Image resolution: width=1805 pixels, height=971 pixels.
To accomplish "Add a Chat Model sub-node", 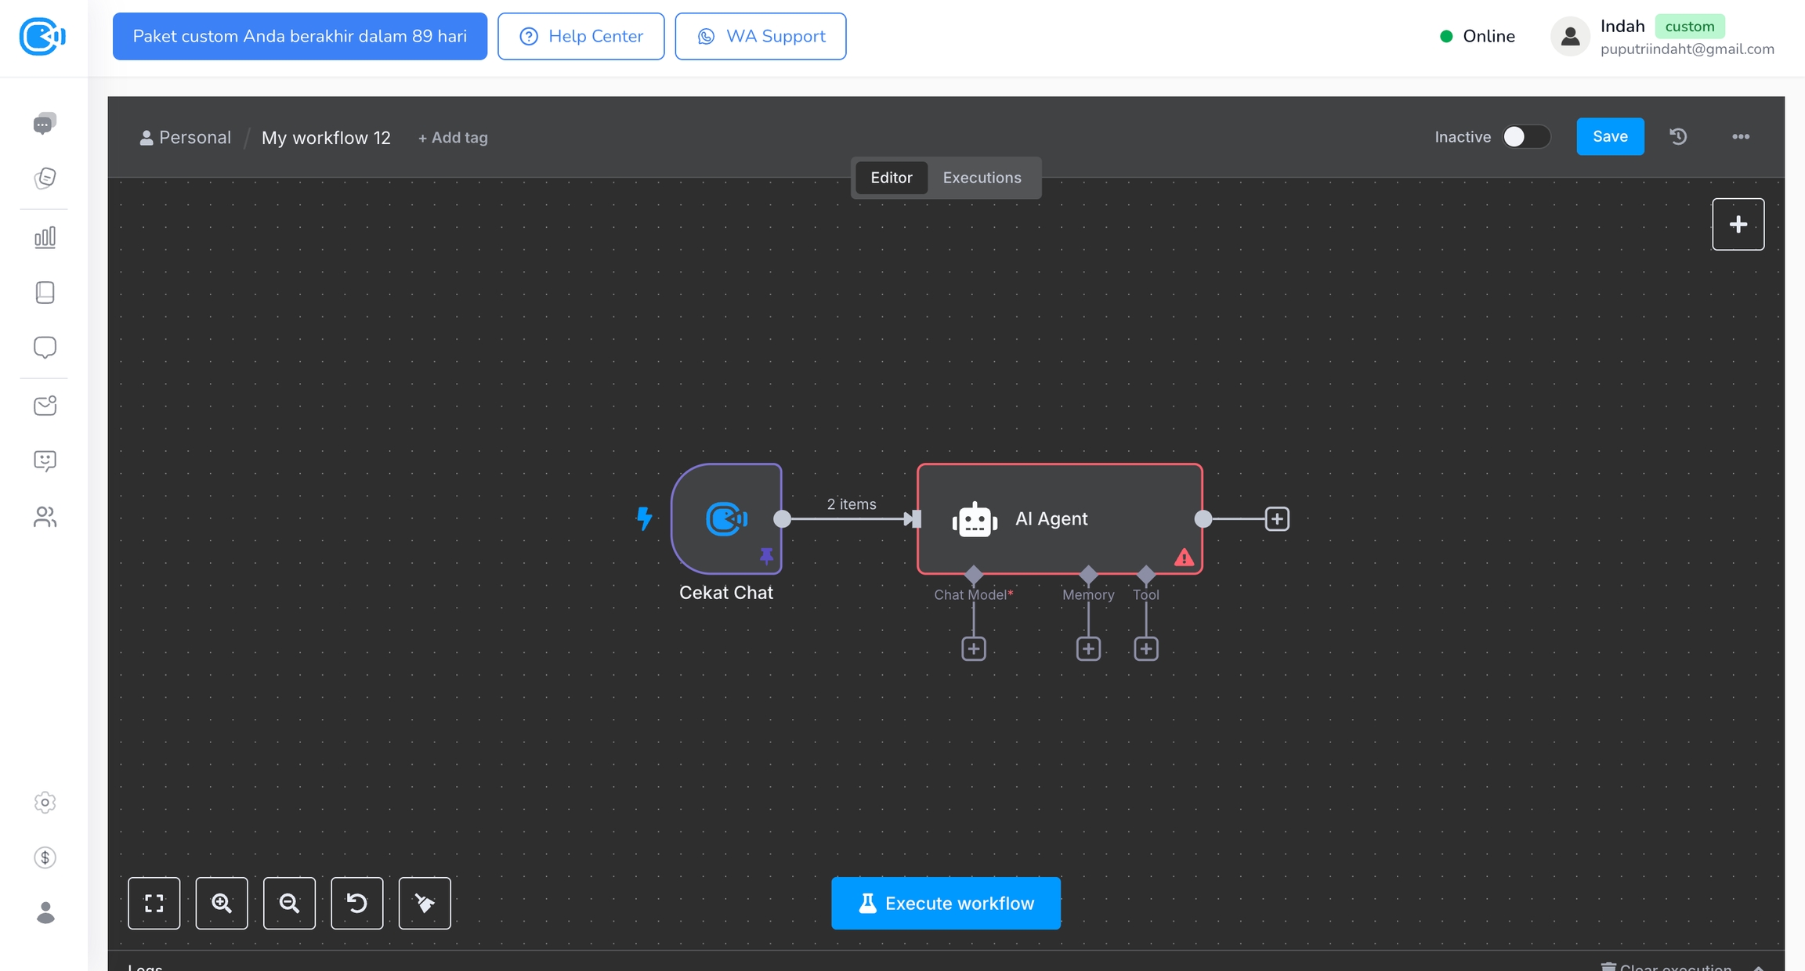I will pos(973,648).
